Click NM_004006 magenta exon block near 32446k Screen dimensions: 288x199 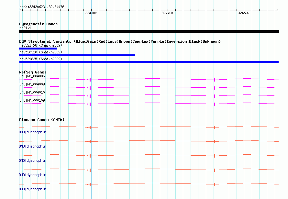(x=214, y=80)
